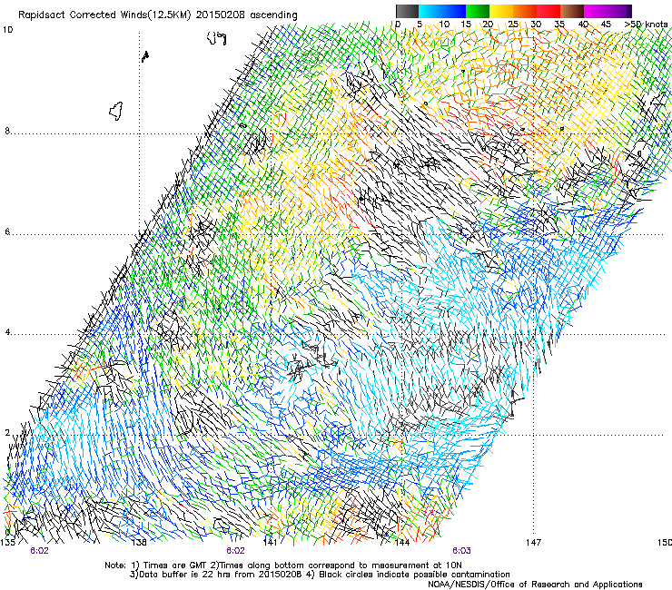The image size is (672, 590).
Task: Click the longitude label '141'
Action: click(x=270, y=543)
